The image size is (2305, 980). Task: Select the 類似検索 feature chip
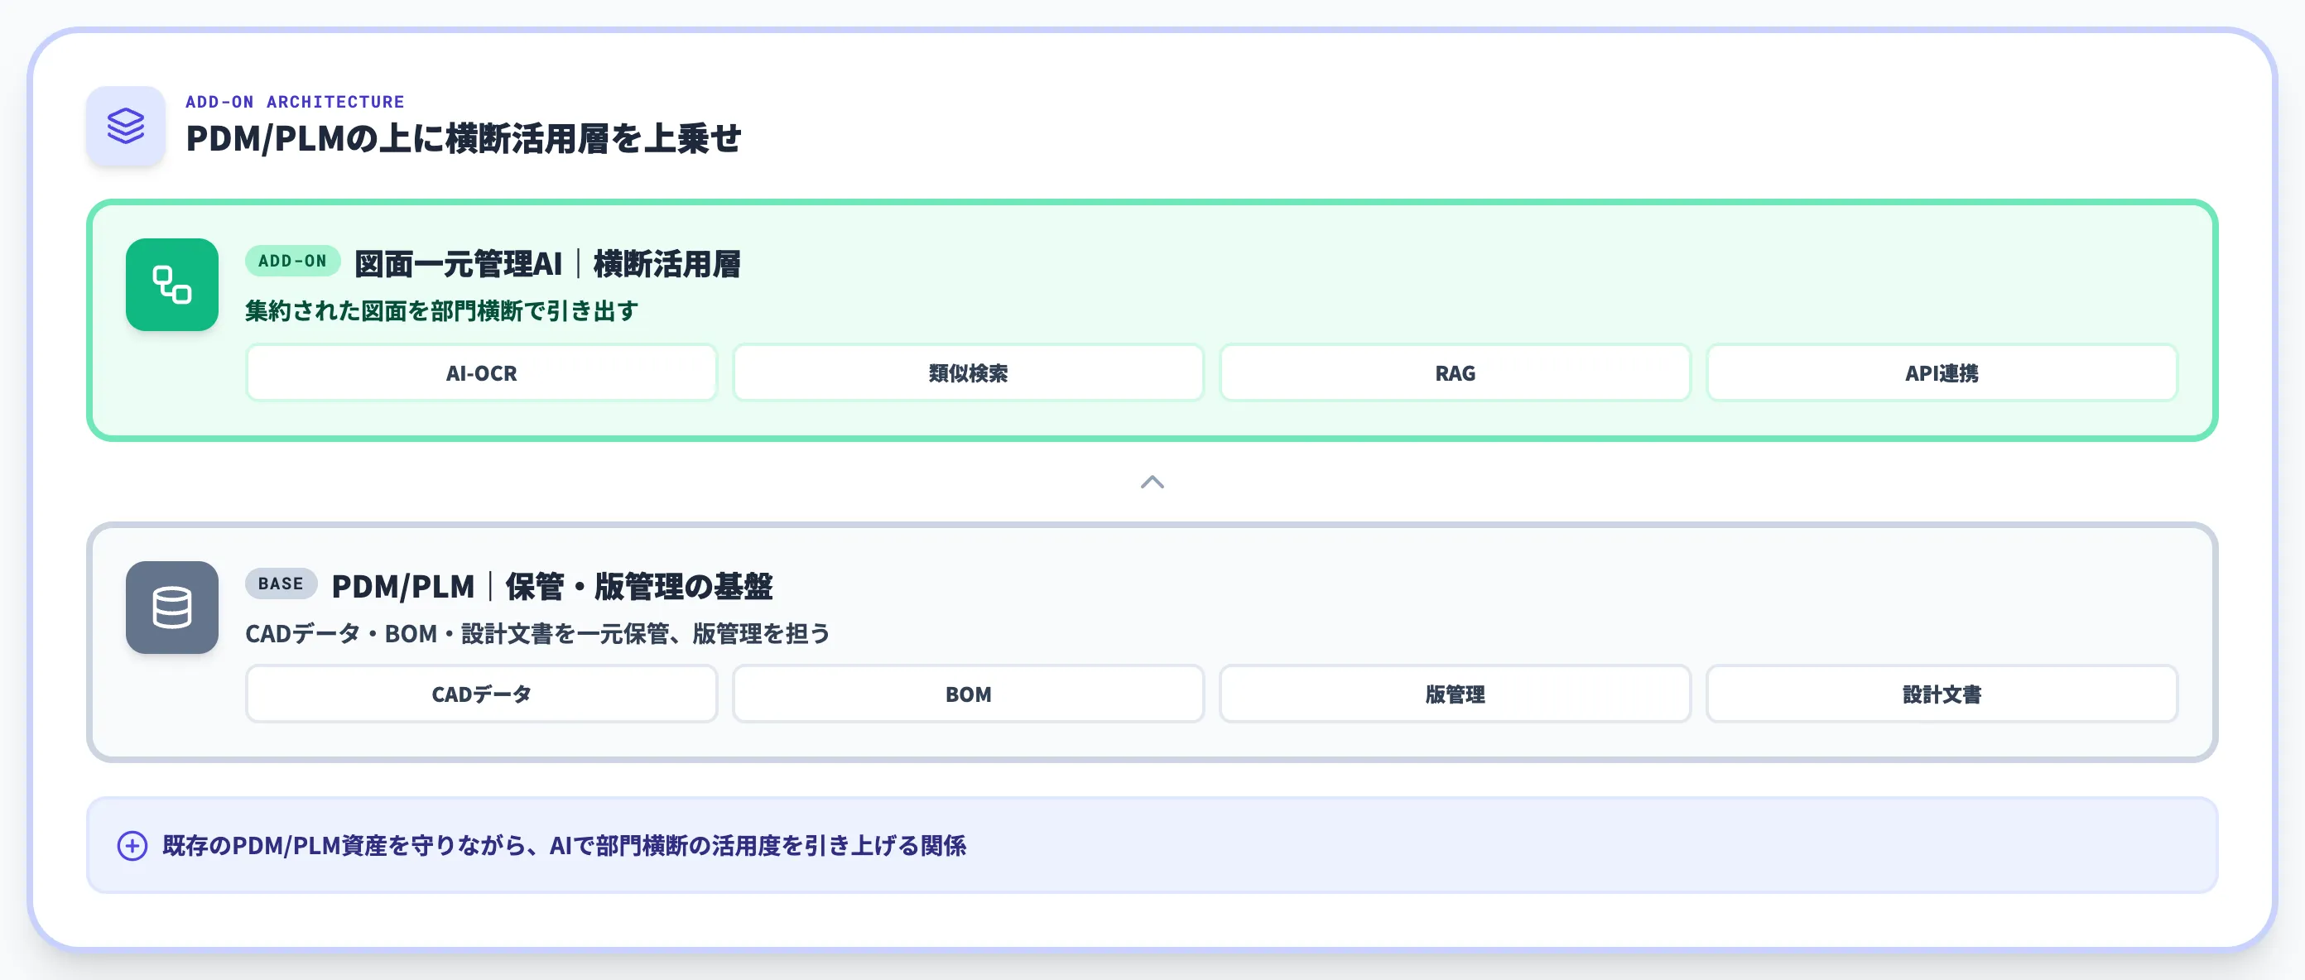[968, 372]
